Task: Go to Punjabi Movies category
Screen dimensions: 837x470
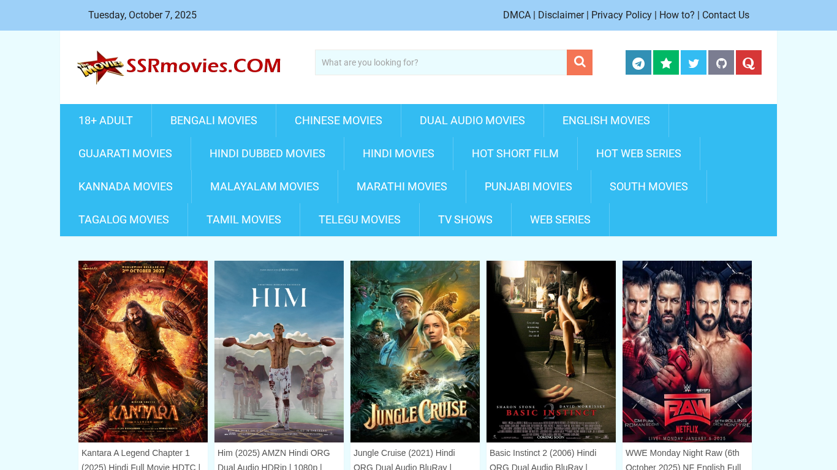Action: (x=528, y=187)
